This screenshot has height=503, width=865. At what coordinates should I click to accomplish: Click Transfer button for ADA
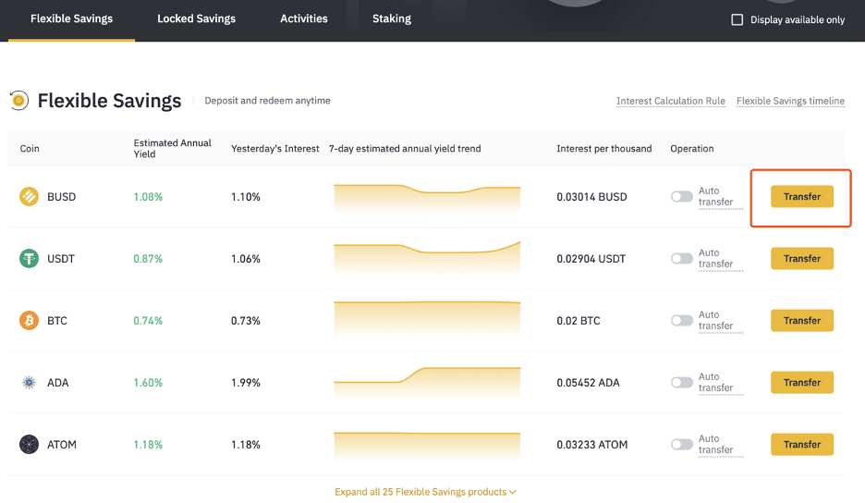802,382
